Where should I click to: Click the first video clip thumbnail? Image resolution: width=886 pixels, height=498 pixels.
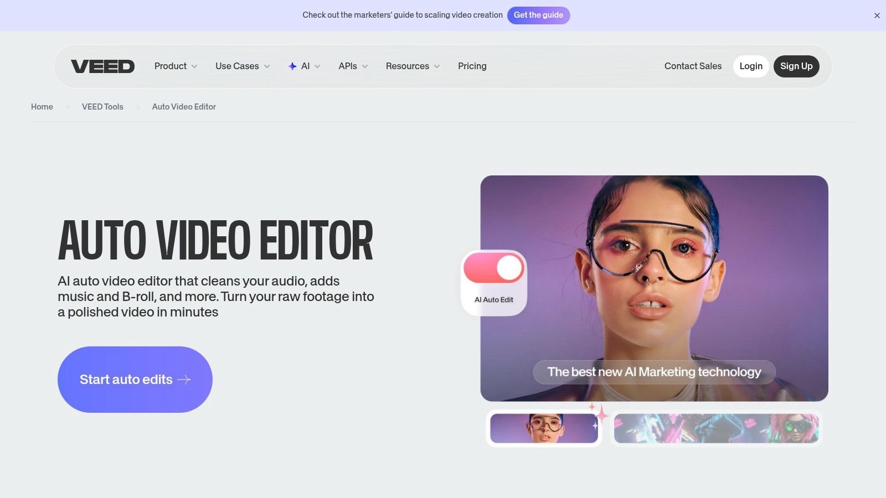pos(544,428)
